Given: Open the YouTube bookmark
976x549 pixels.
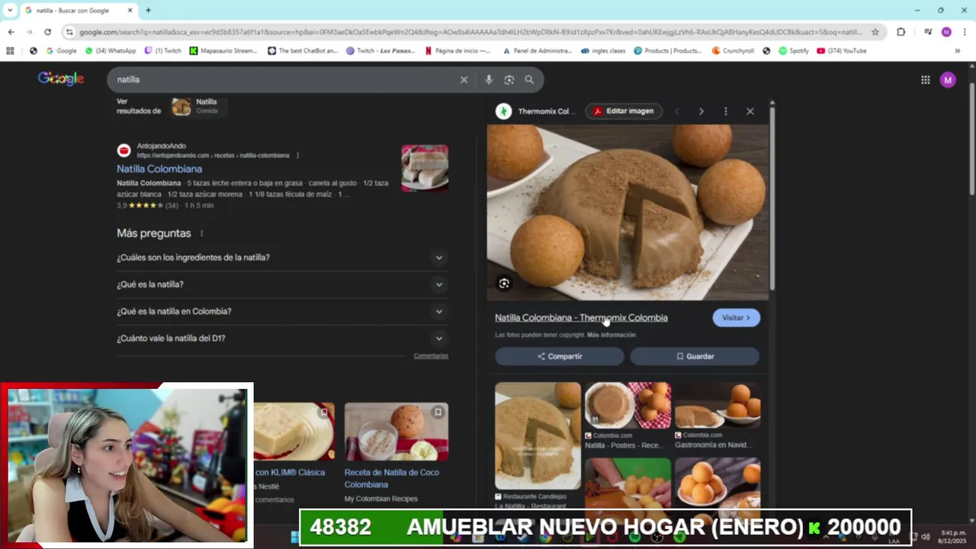Looking at the screenshot, I should 841,51.
